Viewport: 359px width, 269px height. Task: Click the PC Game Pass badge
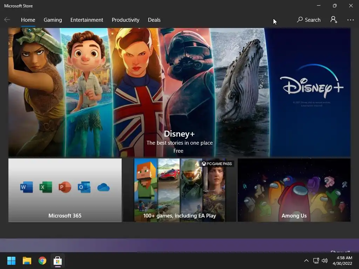coord(217,164)
